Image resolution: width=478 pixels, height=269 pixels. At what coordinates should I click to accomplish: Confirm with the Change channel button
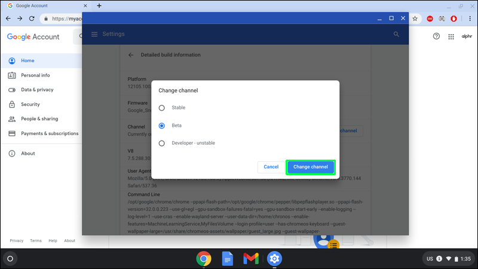pyautogui.click(x=310, y=167)
